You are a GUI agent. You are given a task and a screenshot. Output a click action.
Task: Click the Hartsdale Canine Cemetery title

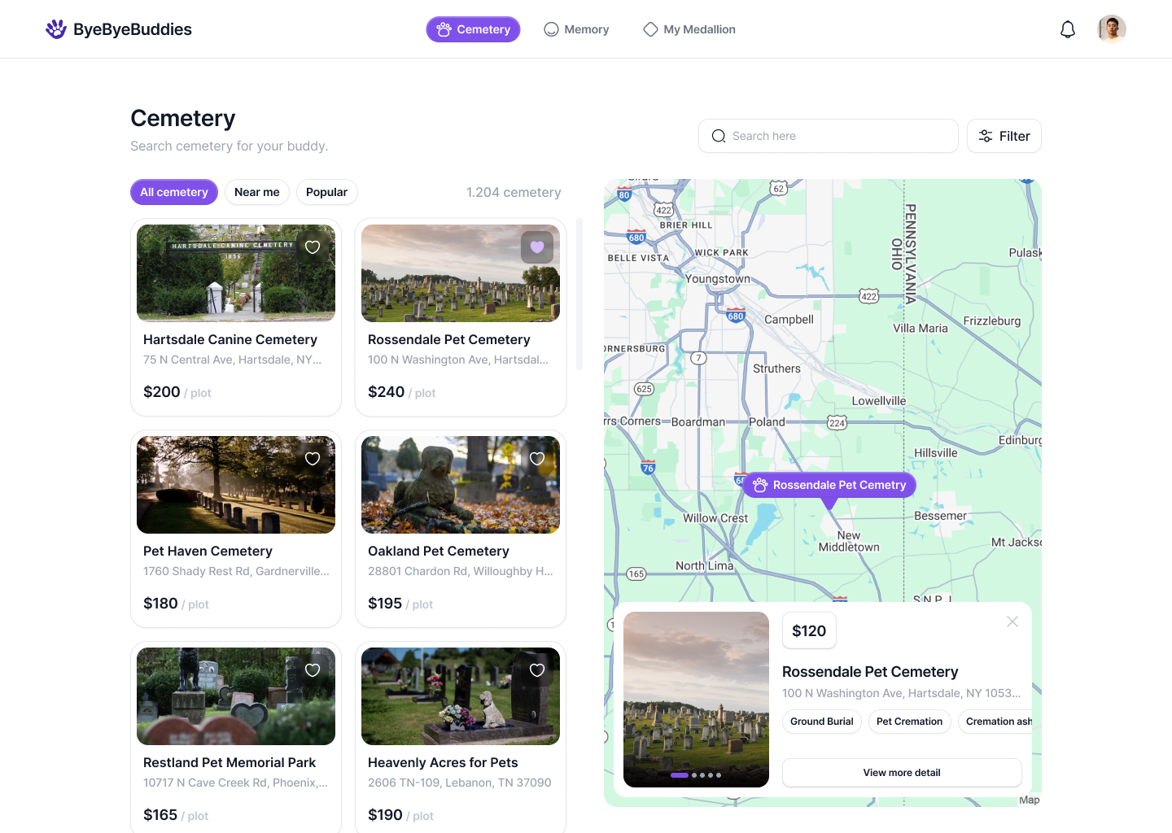230,340
